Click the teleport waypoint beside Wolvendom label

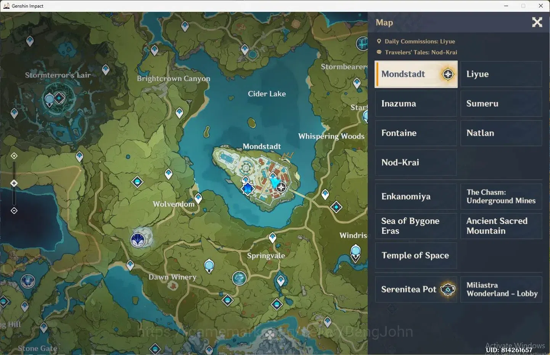click(x=198, y=198)
